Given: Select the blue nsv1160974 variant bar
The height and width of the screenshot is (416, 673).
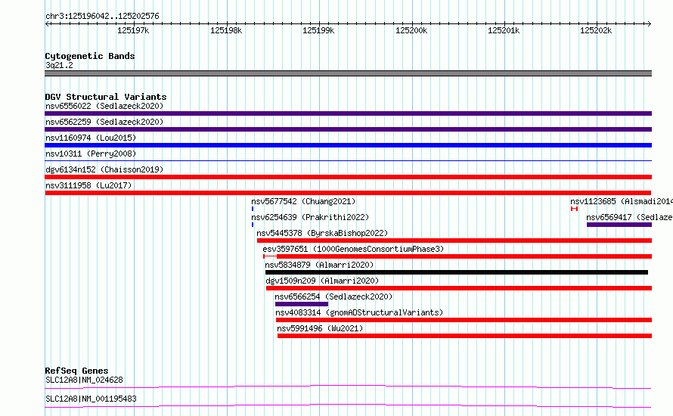Looking at the screenshot, I should [348, 145].
